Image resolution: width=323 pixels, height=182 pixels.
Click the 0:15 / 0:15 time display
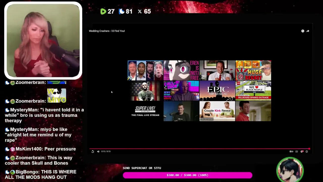(106, 151)
